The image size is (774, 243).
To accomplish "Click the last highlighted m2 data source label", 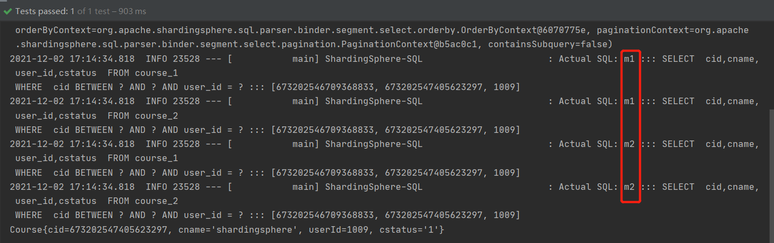I will tap(629, 187).
